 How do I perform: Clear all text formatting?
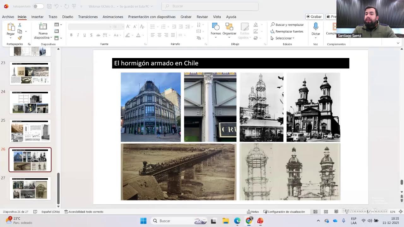(142, 27)
